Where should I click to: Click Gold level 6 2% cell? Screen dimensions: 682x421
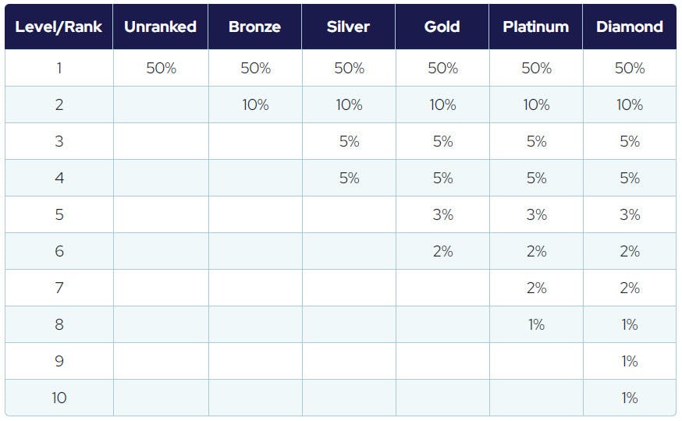point(442,251)
